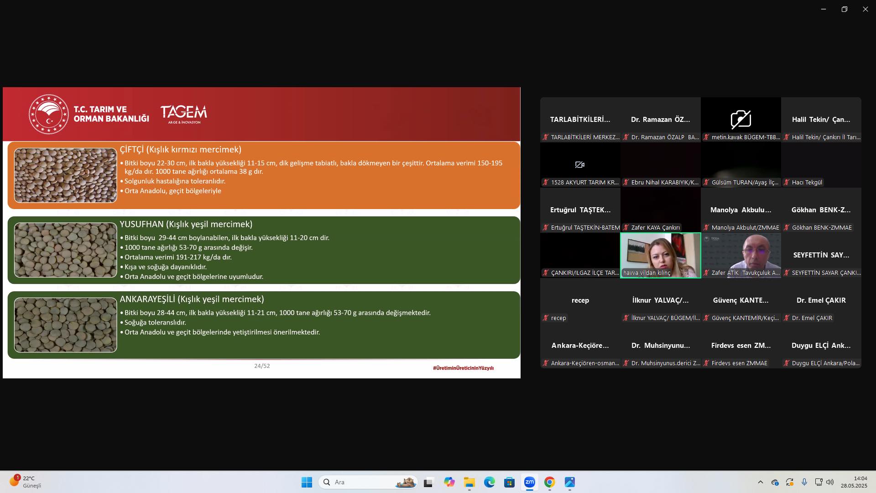Expand the hidden system tray icons chevron

click(760, 482)
